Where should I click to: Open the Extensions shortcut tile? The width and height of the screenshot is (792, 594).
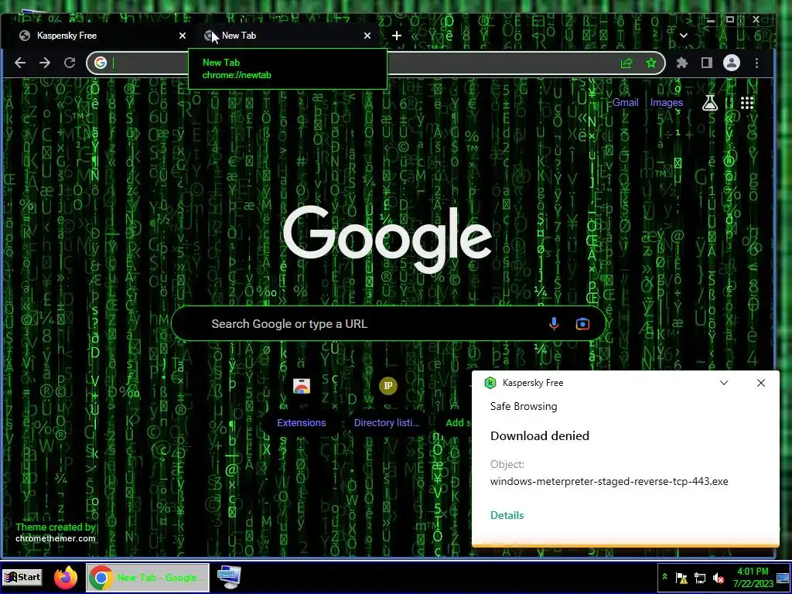(302, 403)
